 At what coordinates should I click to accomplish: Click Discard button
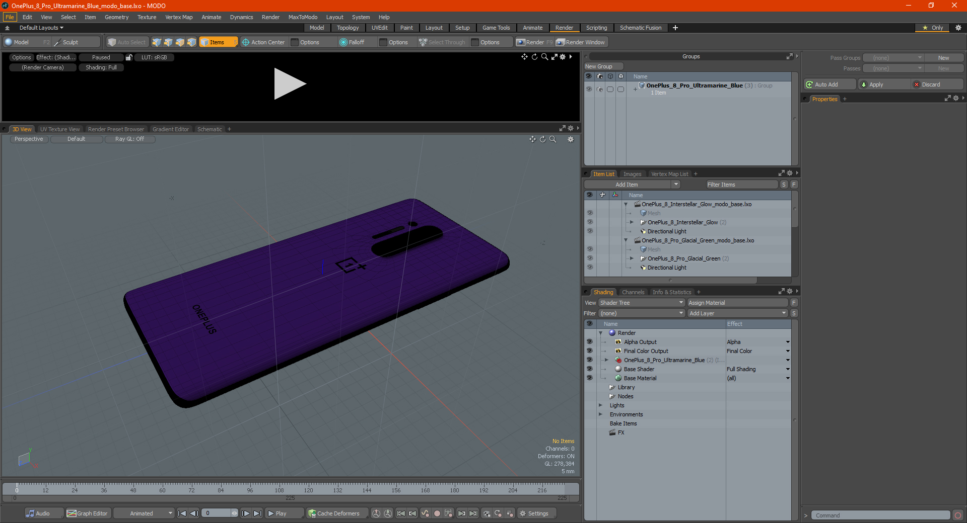click(x=937, y=84)
